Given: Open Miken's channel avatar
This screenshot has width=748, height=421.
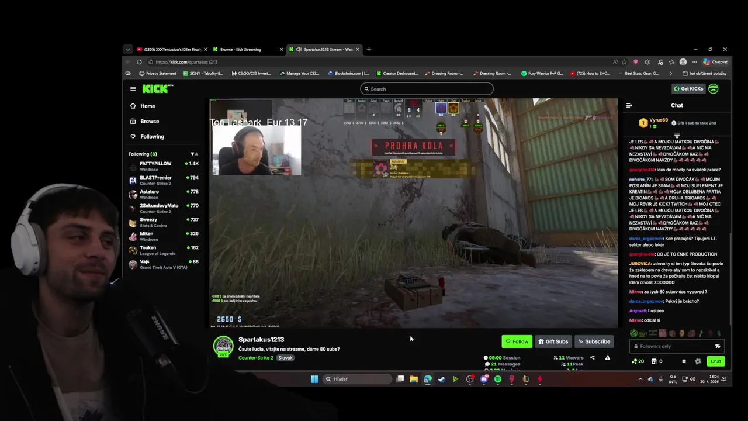Looking at the screenshot, I should 133,236.
